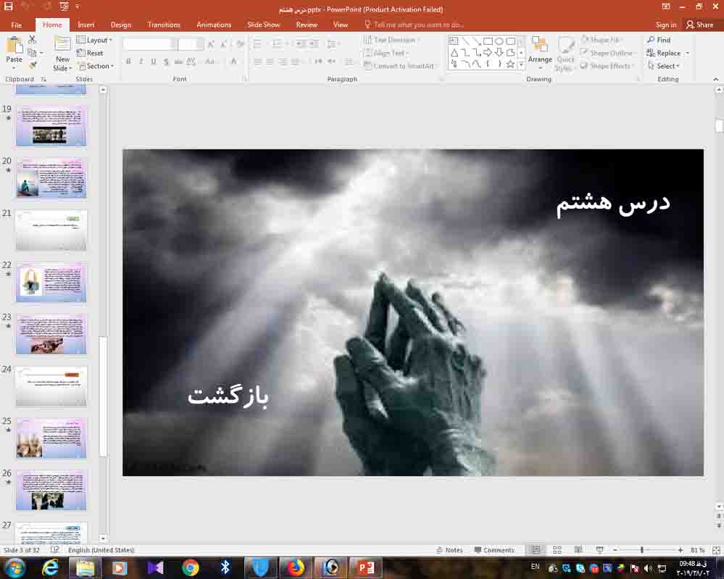Switch to the Slide Show tab

[264, 25]
